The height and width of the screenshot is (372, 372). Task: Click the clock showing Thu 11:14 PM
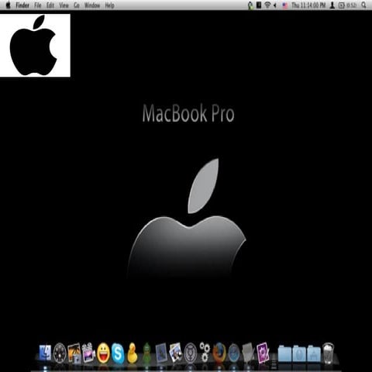point(308,5)
